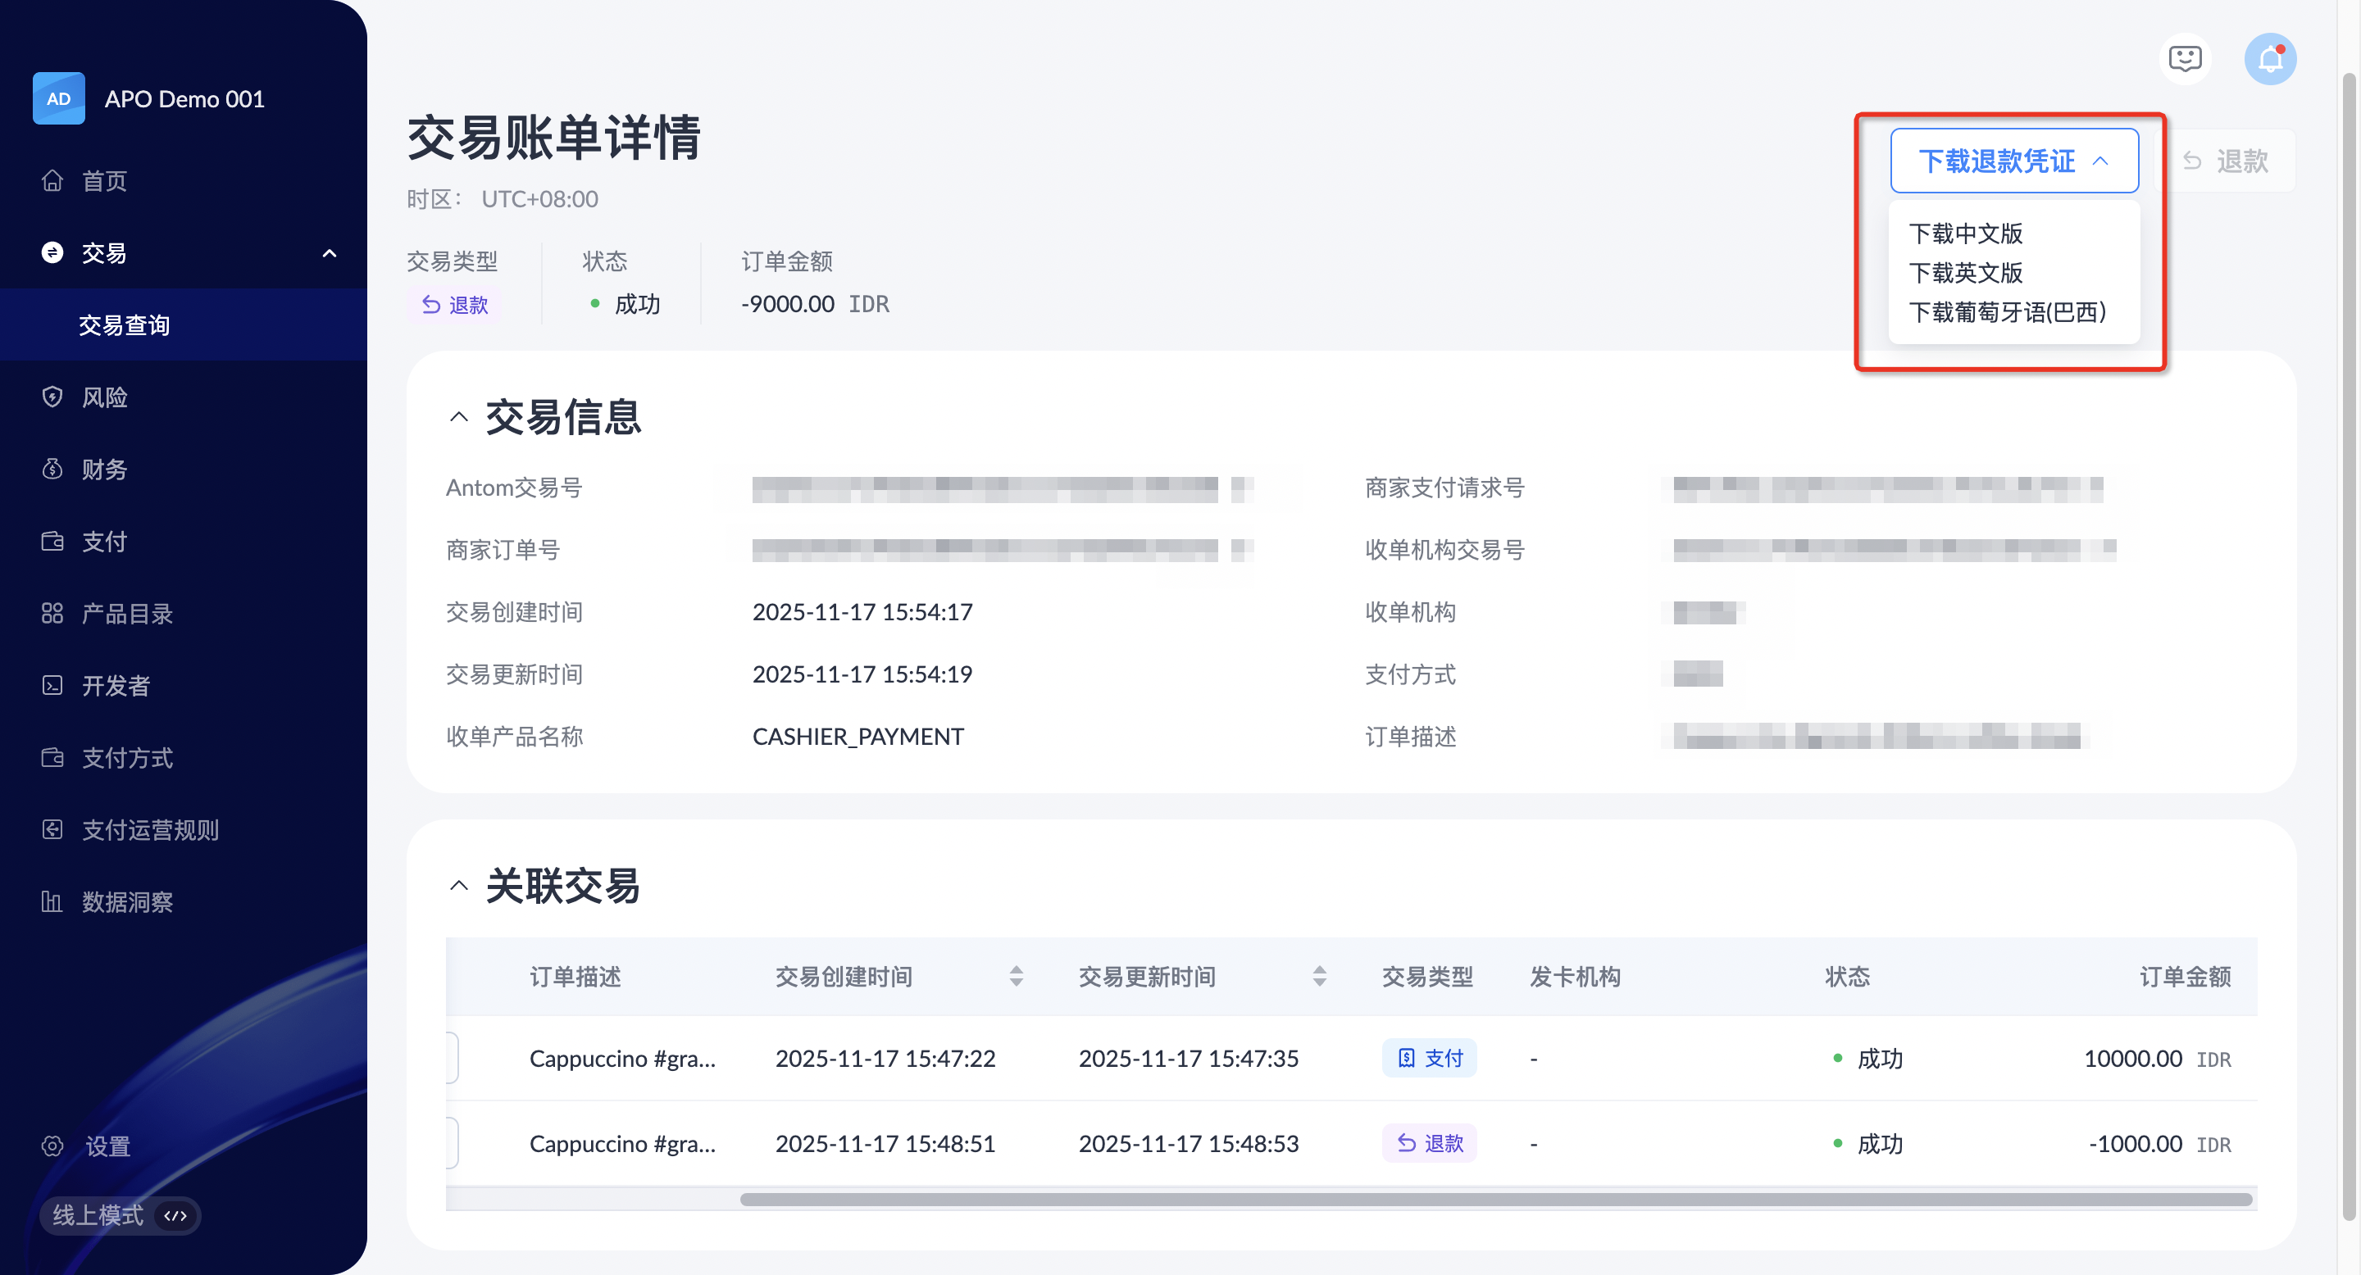Screen dimensions: 2361x1275
Task: Collapse the 交易 sidebar menu chevron
Action: pyautogui.click(x=330, y=253)
